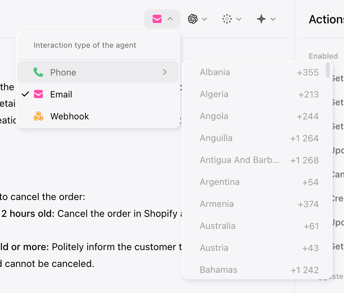Click the orange Webhook icon in the menu

(38, 116)
